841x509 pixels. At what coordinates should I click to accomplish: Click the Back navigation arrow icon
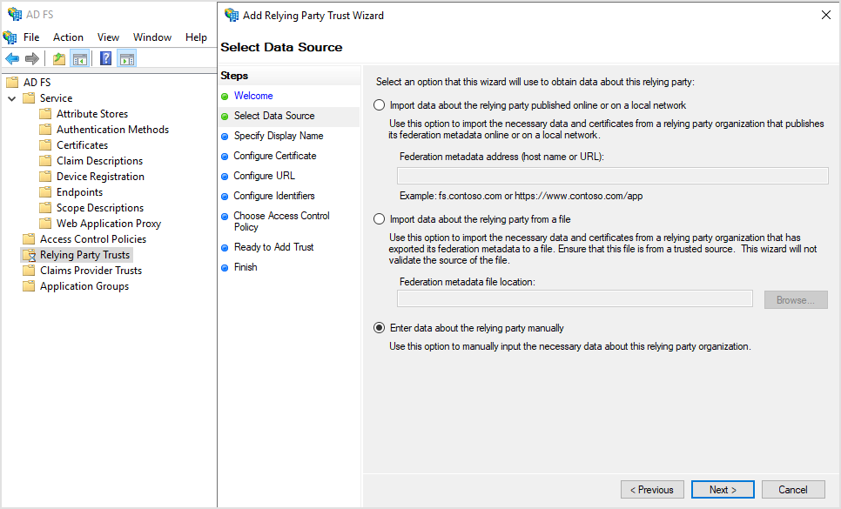[12, 58]
